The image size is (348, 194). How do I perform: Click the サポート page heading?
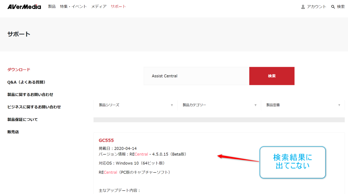point(19,34)
